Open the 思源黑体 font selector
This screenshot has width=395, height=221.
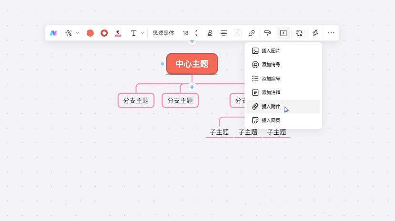pyautogui.click(x=163, y=33)
